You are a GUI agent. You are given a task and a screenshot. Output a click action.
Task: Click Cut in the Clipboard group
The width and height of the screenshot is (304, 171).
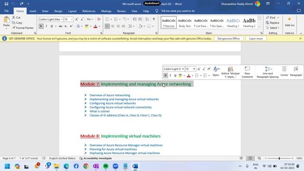16,18
